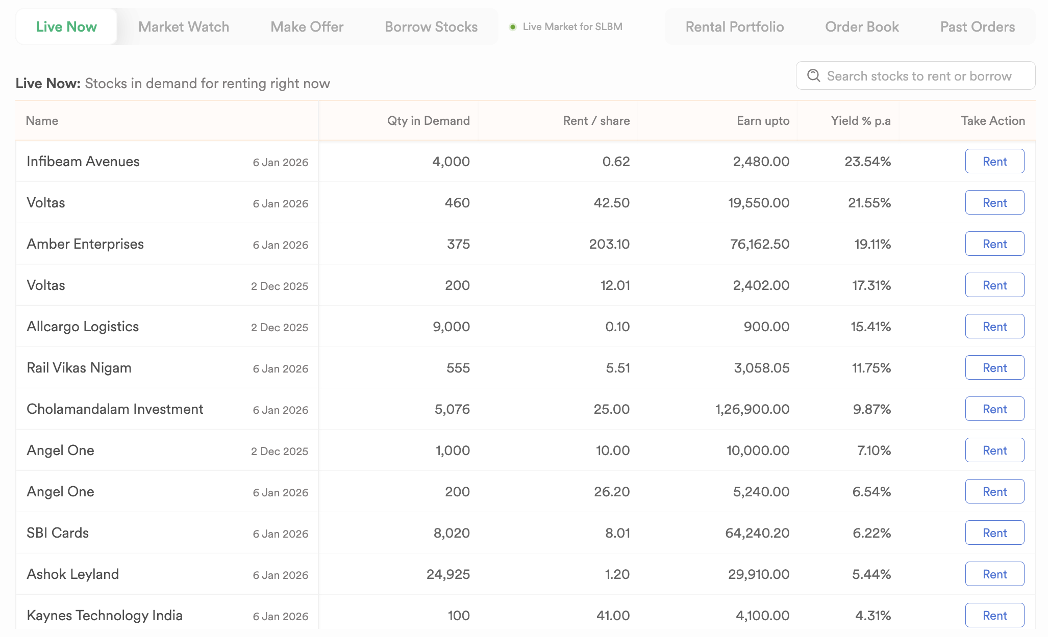Image resolution: width=1048 pixels, height=637 pixels.
Task: Click Rent for Amber Enterprises
Action: point(994,244)
